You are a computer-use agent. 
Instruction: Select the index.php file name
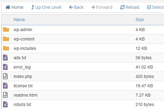click(x=23, y=77)
